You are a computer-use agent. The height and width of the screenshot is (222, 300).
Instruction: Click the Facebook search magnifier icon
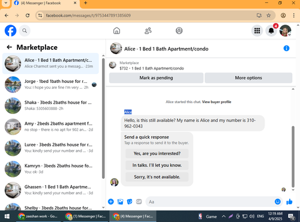[x=25, y=31]
